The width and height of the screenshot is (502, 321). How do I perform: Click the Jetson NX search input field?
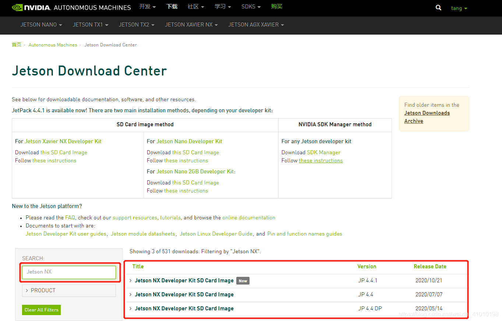69,272
